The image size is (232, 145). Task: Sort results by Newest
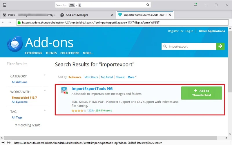(120, 77)
